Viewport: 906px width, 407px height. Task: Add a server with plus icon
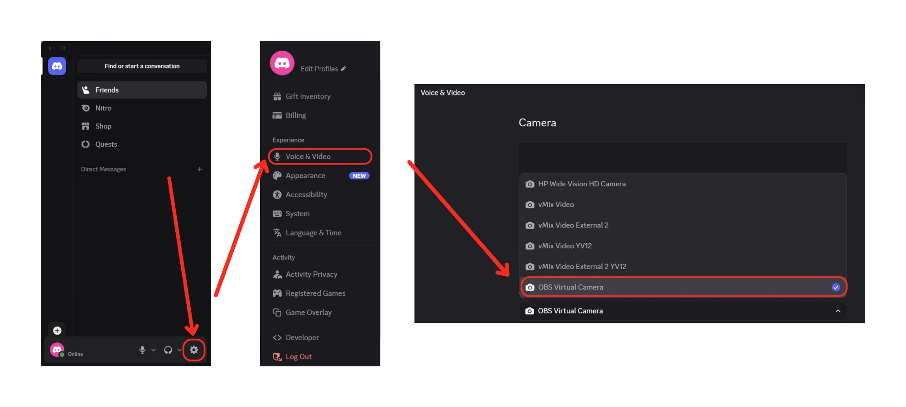coord(57,331)
